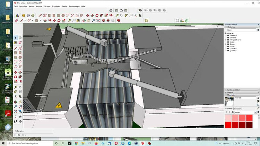
Task: Select the Text label tool in top toolbar
Action: tap(131, 15)
